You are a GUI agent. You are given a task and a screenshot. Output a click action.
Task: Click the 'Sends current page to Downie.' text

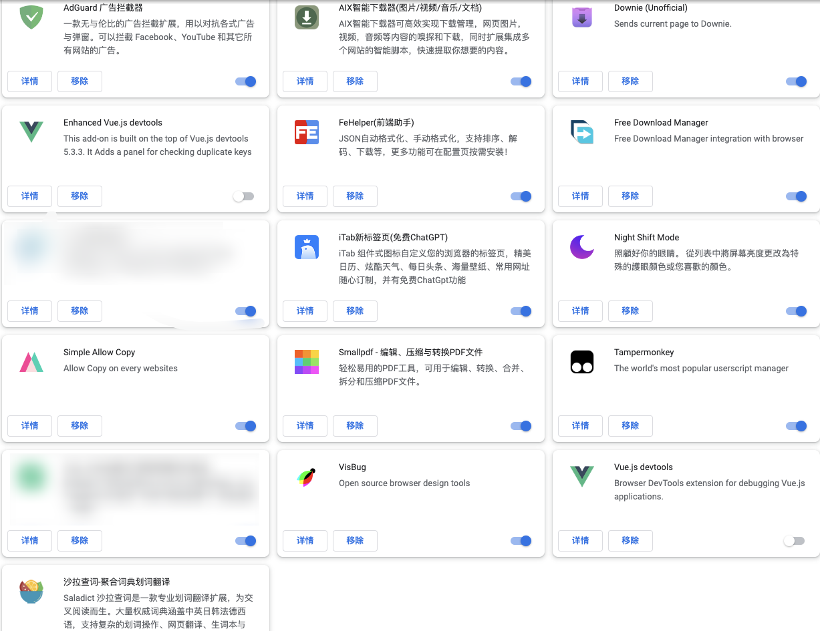[x=673, y=24]
